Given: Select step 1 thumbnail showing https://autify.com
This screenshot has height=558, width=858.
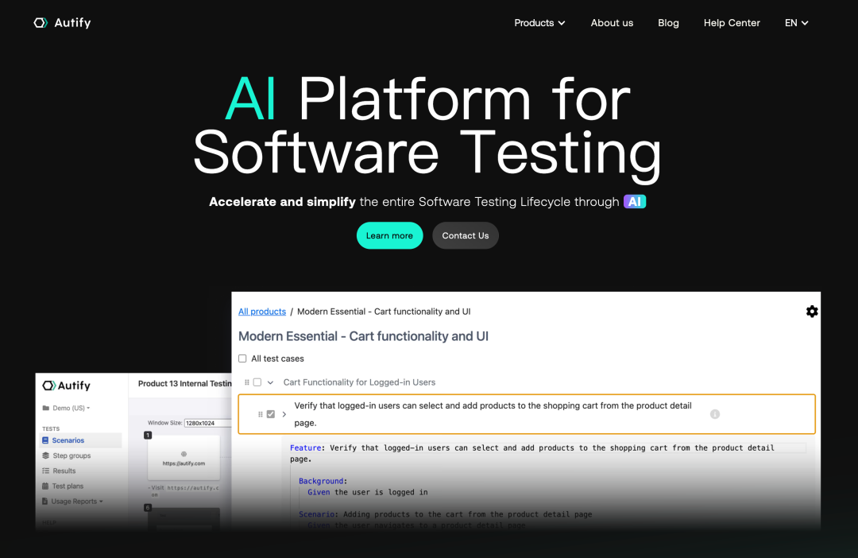Looking at the screenshot, I should 184,458.
